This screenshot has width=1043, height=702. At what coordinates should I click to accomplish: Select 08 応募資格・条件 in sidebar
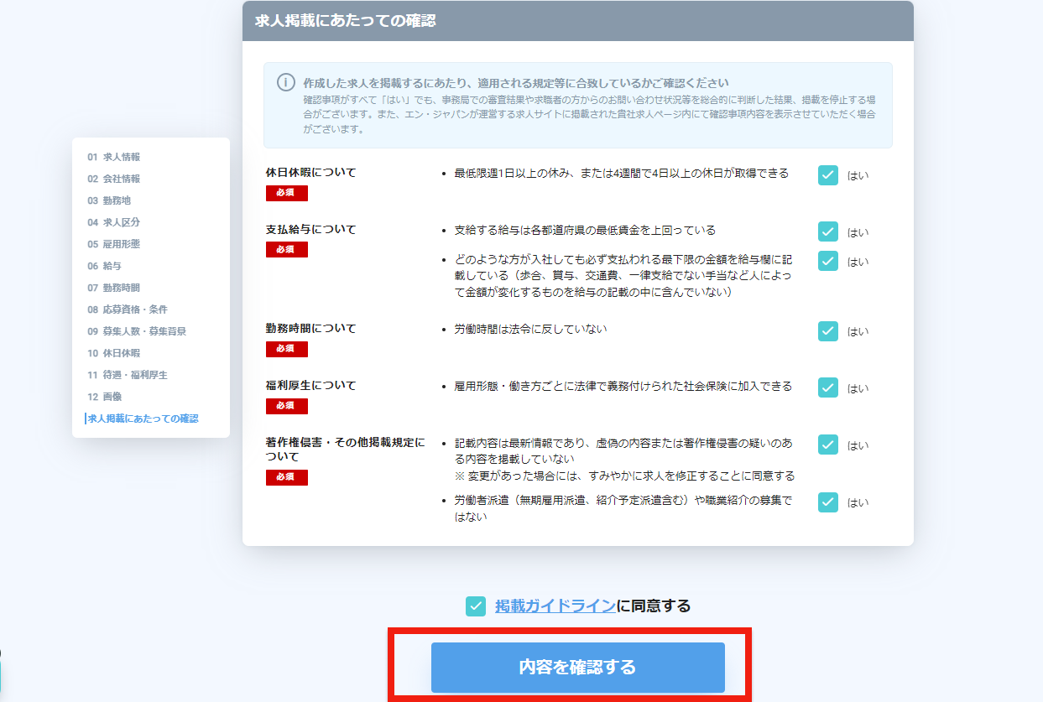[x=128, y=309]
